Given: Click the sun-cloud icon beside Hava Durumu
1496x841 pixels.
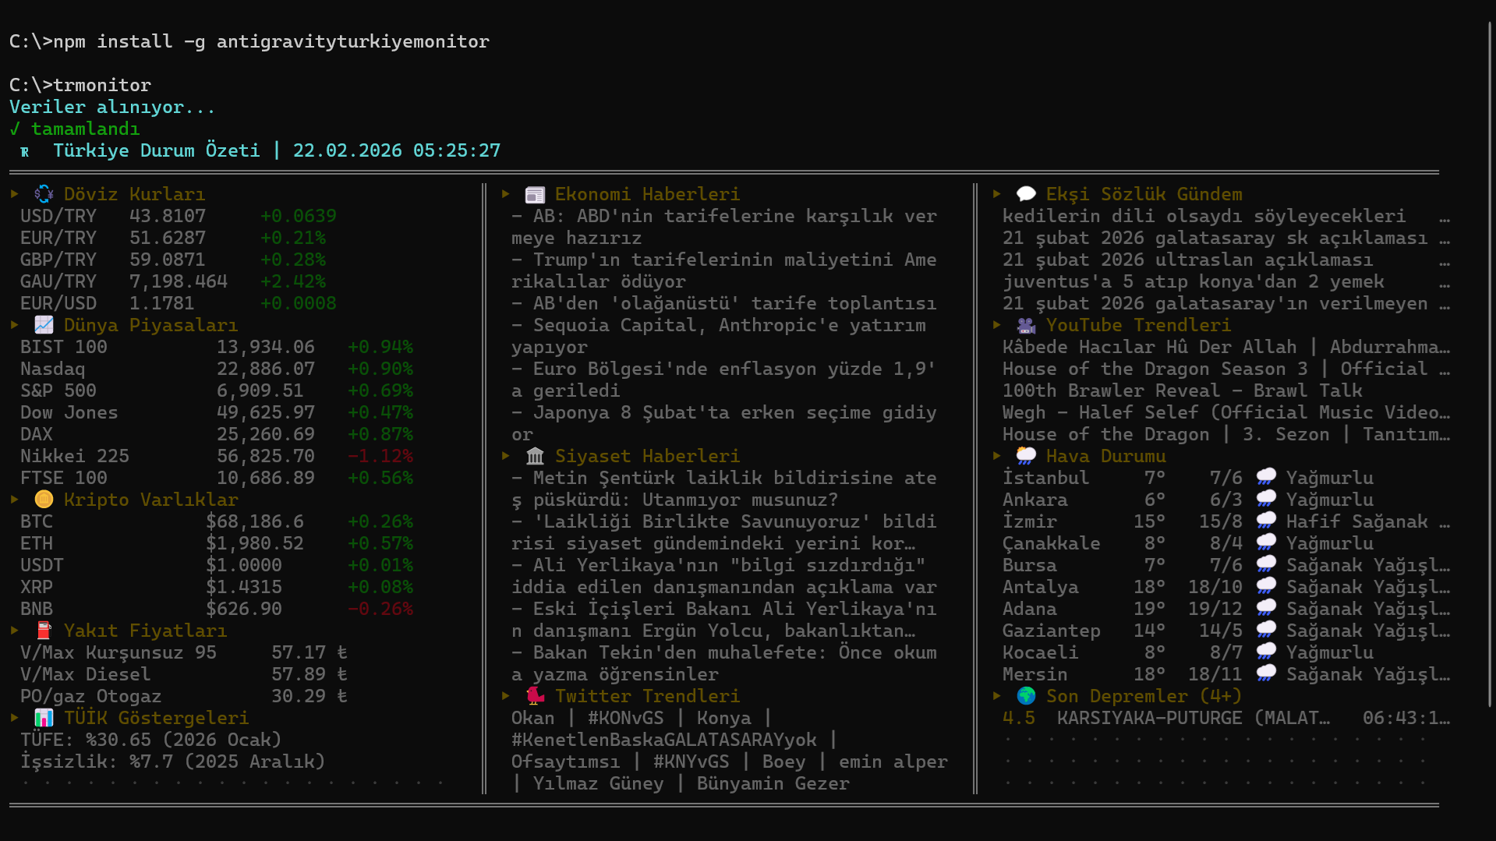Looking at the screenshot, I should [1026, 456].
